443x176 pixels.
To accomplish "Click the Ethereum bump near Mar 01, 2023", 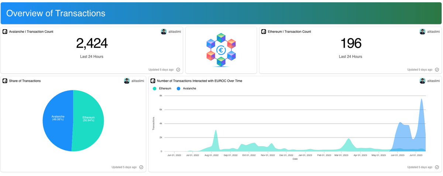I will [348, 139].
